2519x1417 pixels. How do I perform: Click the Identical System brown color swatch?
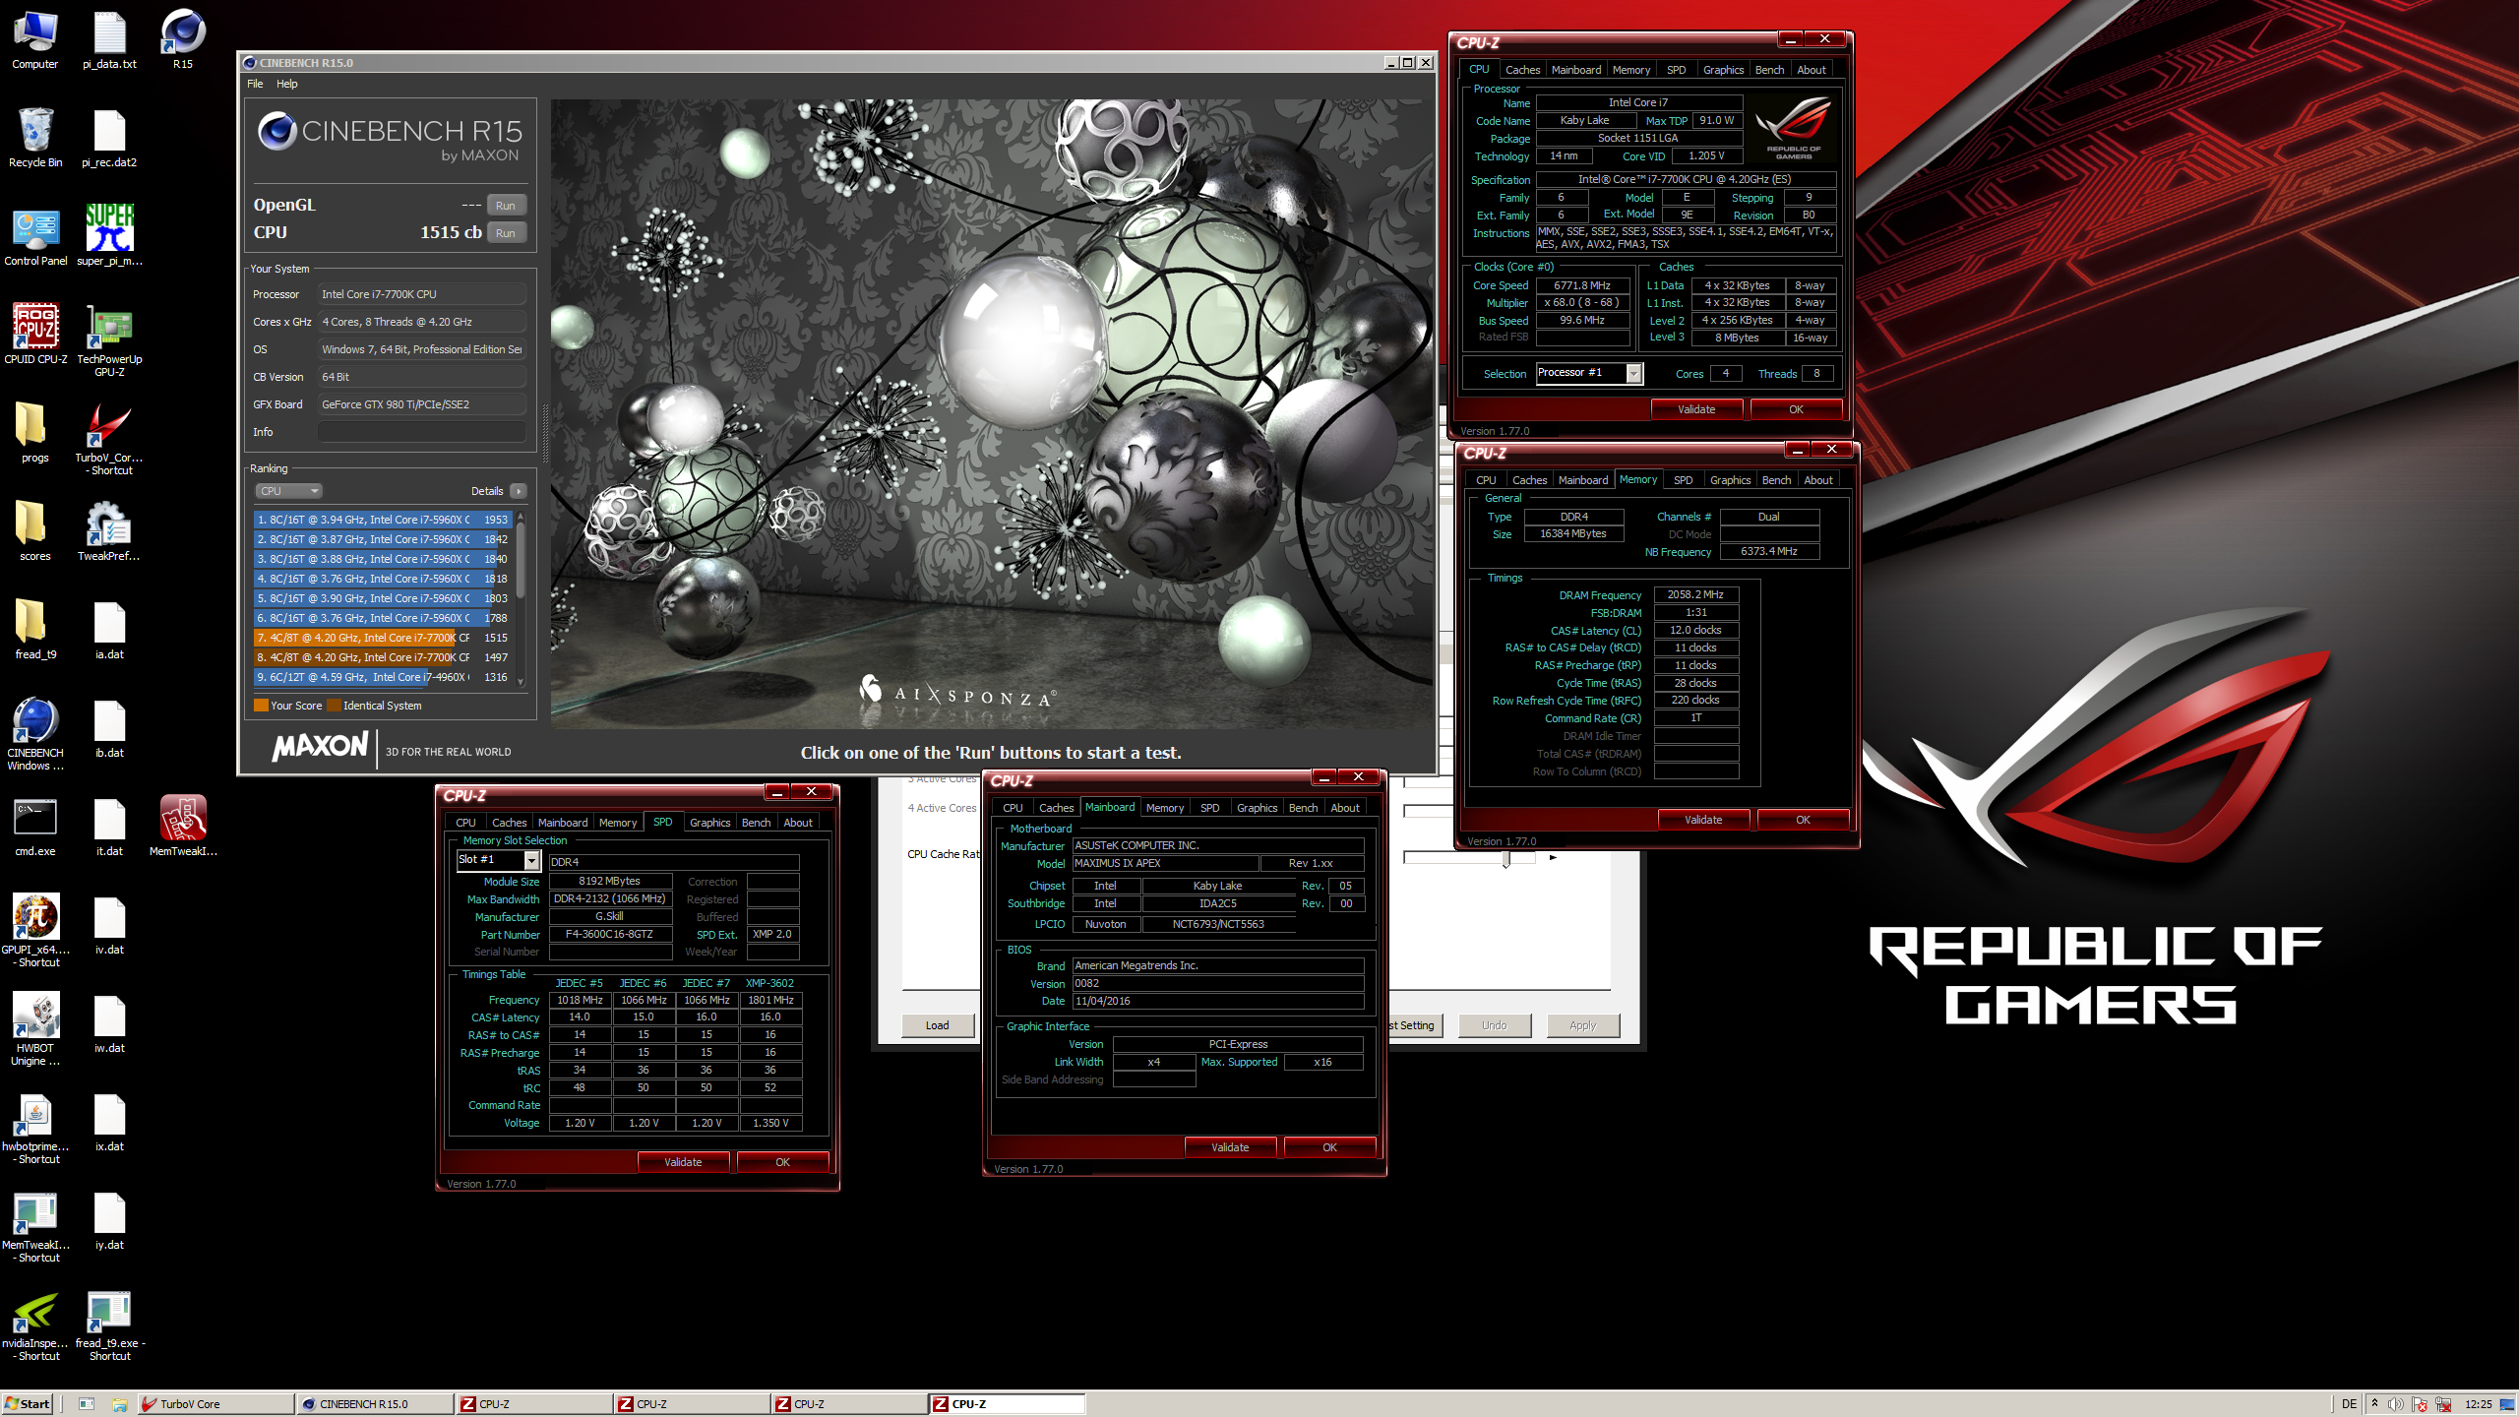[334, 706]
